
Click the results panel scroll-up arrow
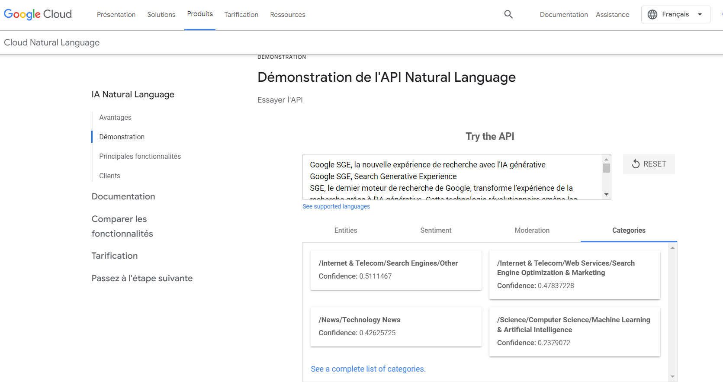pos(672,247)
